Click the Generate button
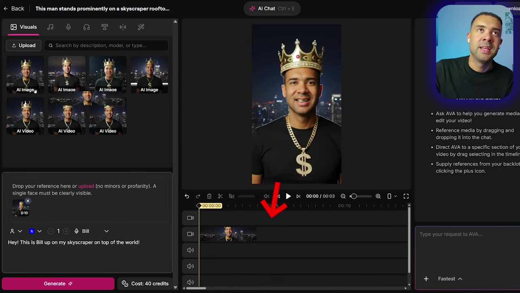The height and width of the screenshot is (293, 520). pyautogui.click(x=58, y=284)
